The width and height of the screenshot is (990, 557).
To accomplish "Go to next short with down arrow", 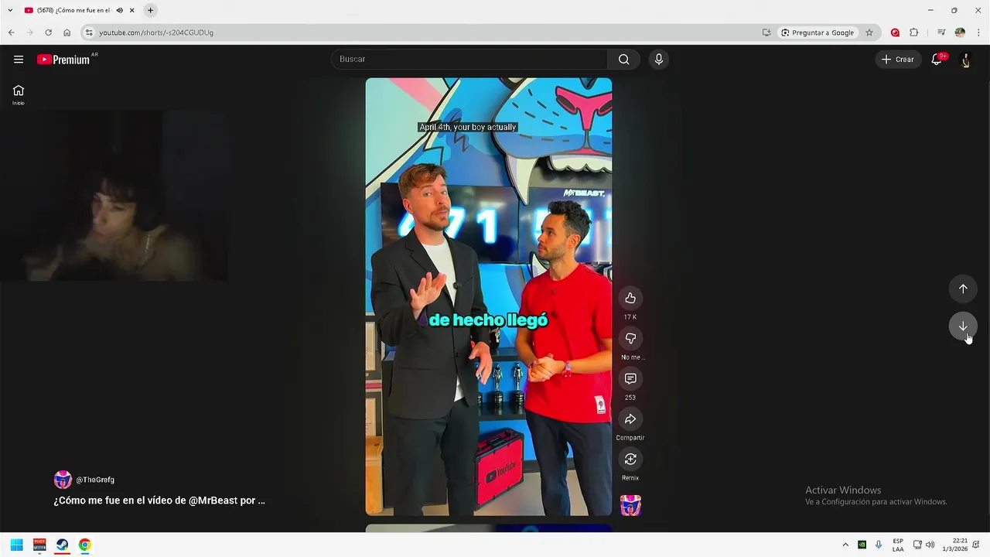I will click(963, 326).
